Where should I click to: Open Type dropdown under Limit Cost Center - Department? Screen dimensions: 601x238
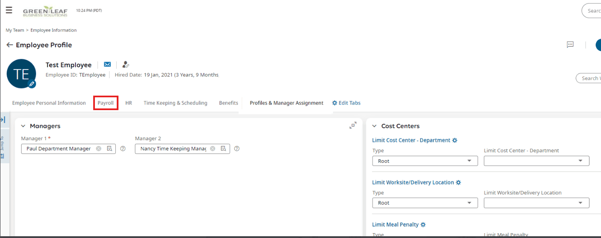click(425, 161)
